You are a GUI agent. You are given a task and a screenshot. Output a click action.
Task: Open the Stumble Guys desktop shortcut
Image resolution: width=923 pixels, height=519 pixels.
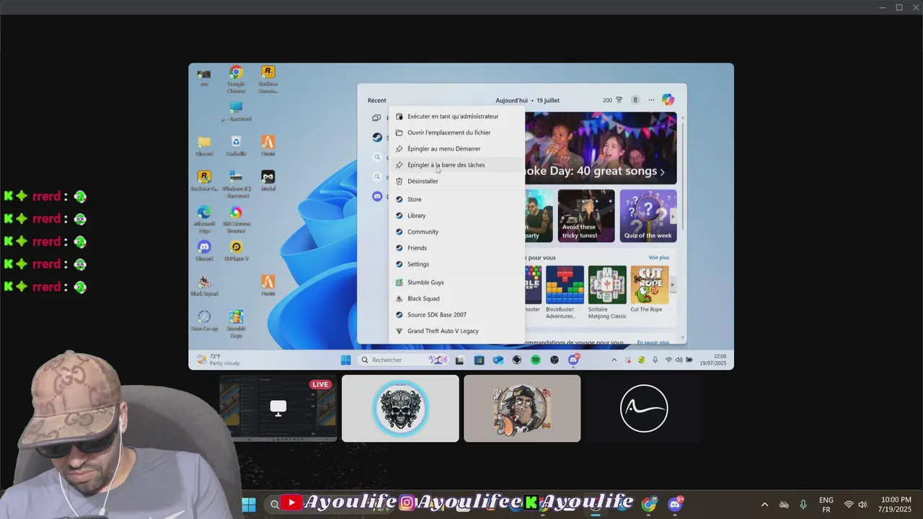click(x=236, y=324)
